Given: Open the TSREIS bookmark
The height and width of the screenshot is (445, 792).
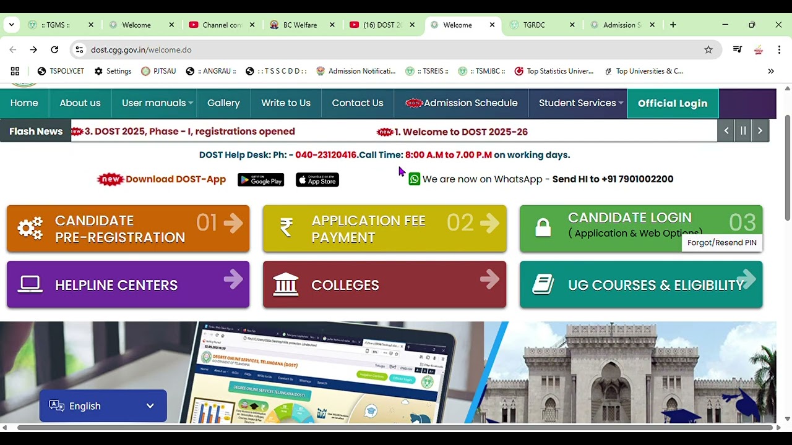Looking at the screenshot, I should click(x=427, y=71).
